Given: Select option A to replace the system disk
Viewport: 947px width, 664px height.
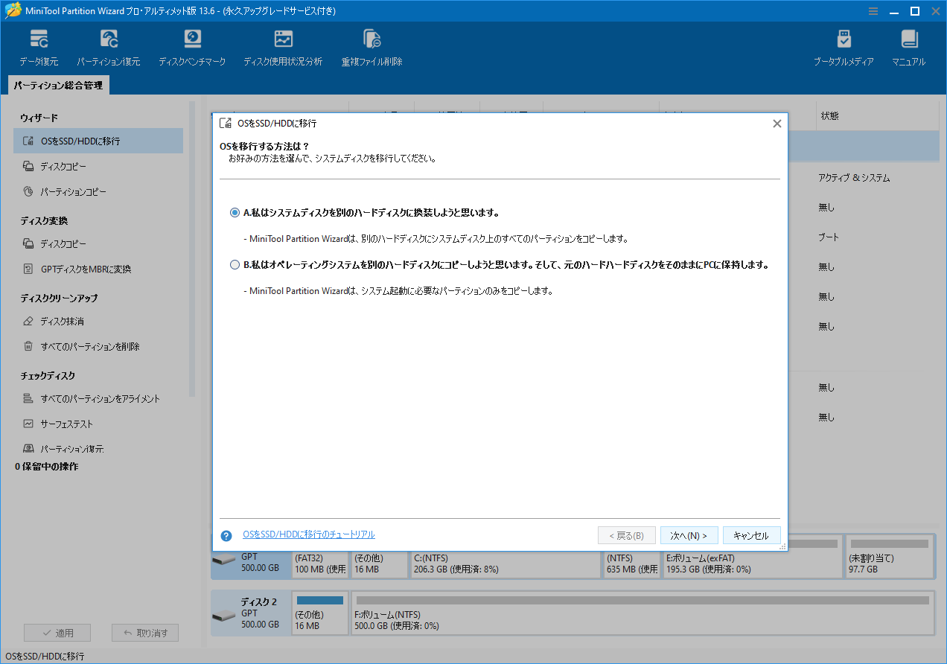Looking at the screenshot, I should (x=235, y=212).
